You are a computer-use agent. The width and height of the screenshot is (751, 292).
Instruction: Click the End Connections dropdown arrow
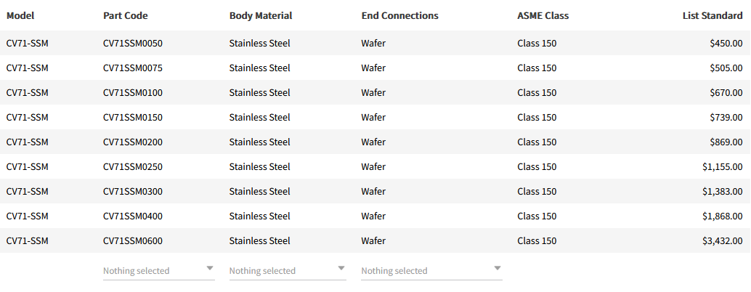(x=498, y=269)
